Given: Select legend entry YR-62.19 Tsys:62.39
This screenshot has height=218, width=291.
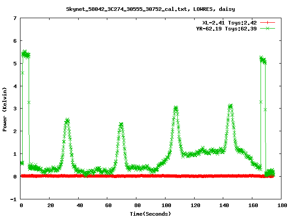Looking at the screenshot, I should point(226,29).
